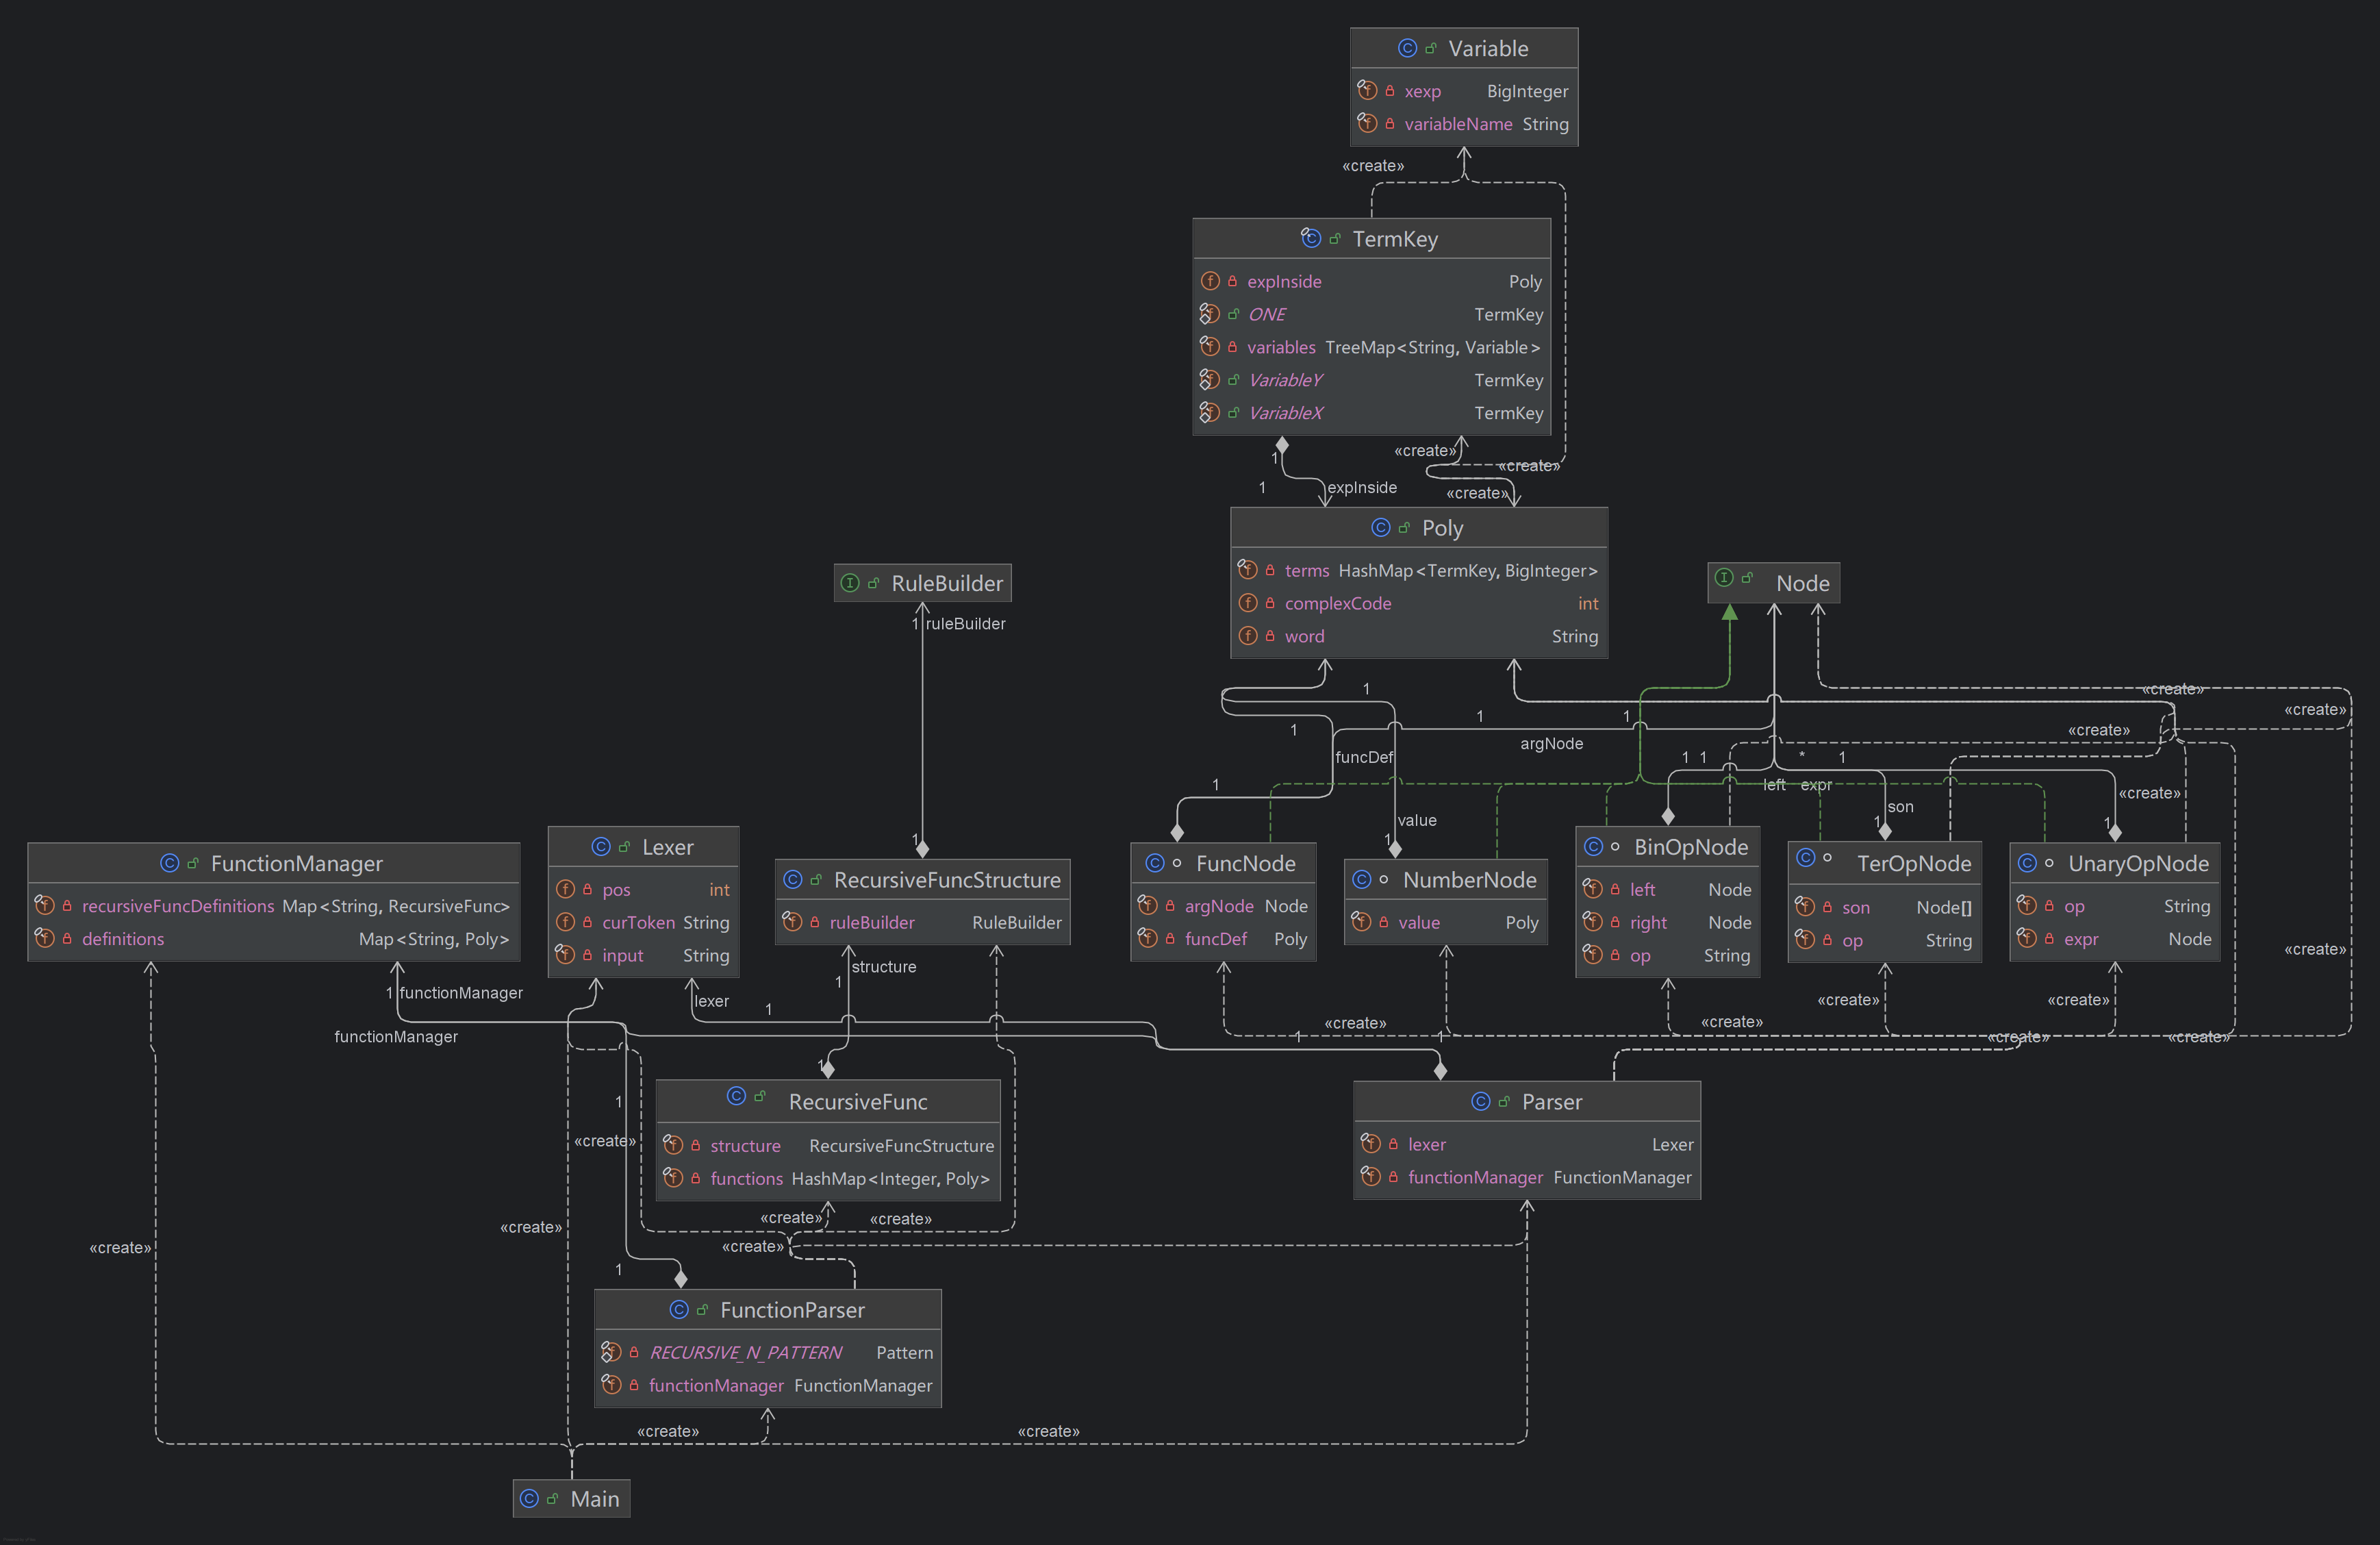Click the static field icon beside ONE

tap(1210, 314)
